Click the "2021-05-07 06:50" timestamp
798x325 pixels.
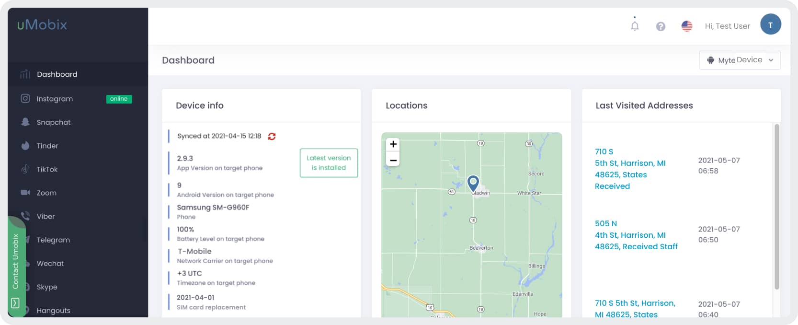coord(719,234)
